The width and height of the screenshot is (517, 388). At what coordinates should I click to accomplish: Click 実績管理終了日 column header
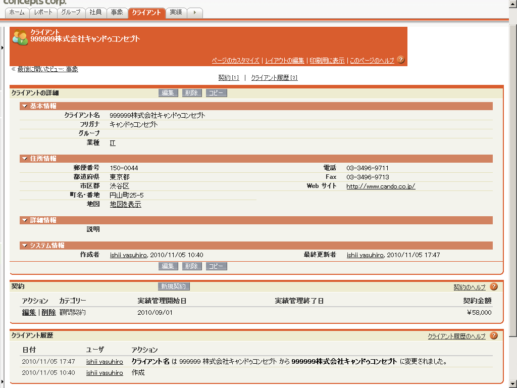coord(299,301)
